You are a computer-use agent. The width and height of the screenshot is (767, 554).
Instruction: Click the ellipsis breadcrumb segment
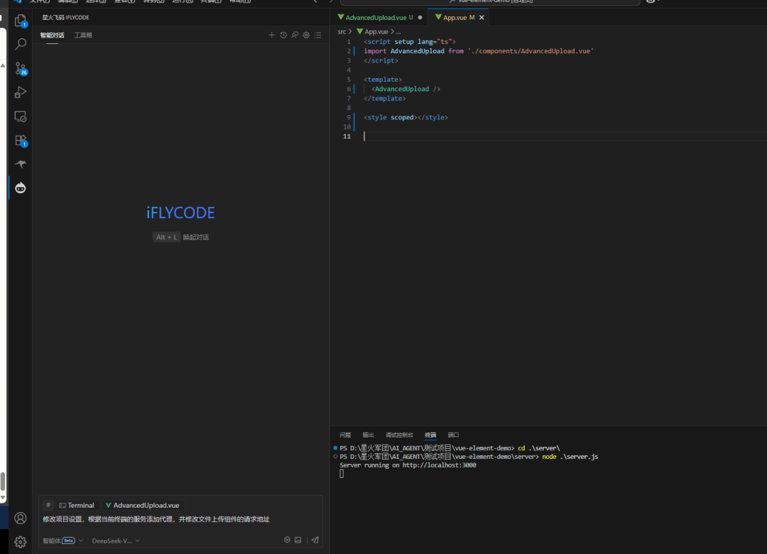398,32
